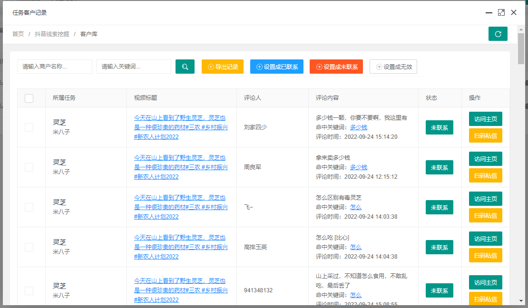Screen dimensions: 528x308
Task: Click the green refresh icon button
Action: click(498, 34)
